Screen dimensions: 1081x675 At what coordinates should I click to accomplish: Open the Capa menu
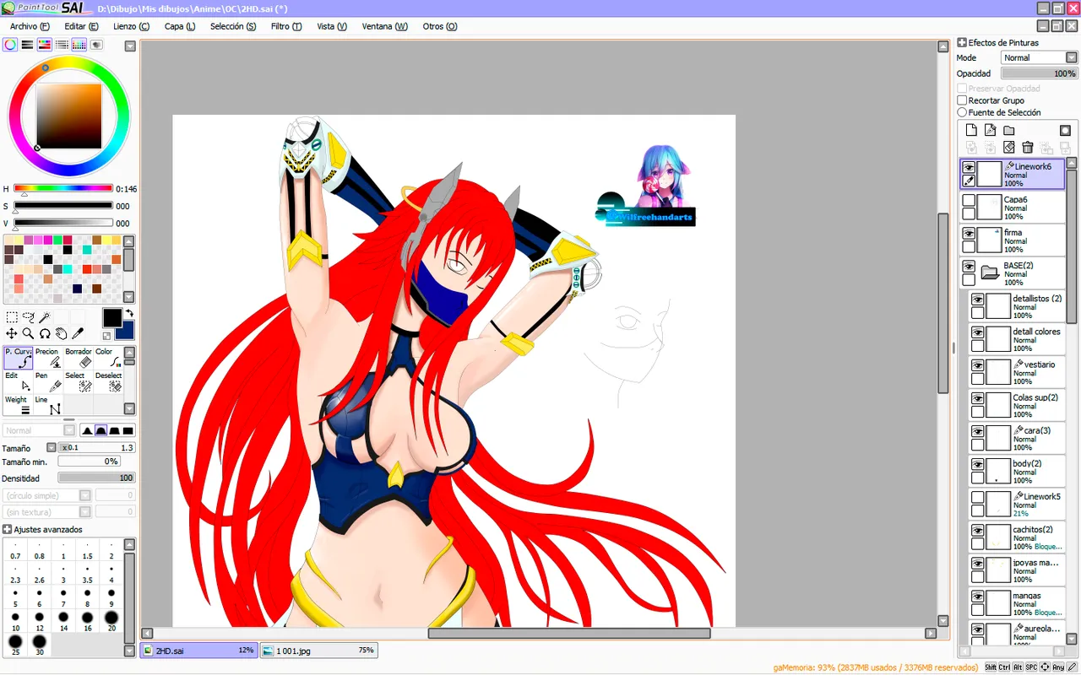pos(180,26)
